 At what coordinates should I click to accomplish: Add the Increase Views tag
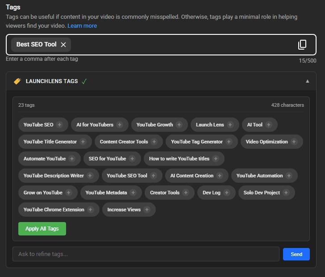tap(147, 210)
